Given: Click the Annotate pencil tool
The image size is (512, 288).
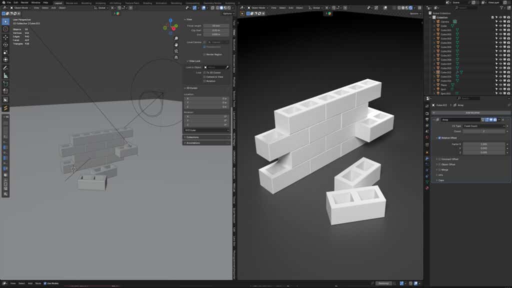Looking at the screenshot, I should tap(5, 67).
